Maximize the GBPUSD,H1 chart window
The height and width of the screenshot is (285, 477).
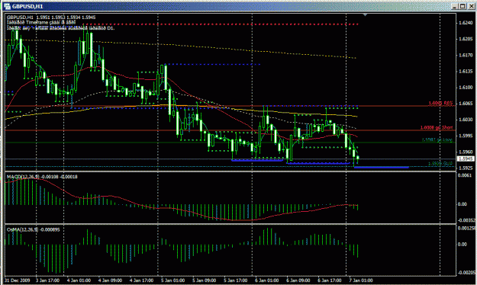(x=462, y=6)
